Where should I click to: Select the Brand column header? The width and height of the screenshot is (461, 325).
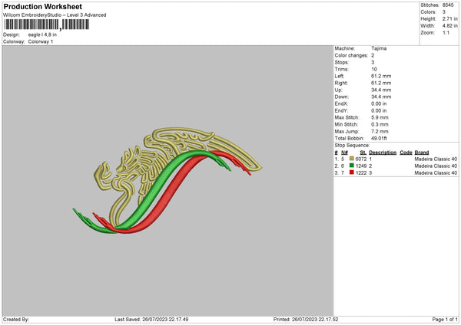point(422,152)
